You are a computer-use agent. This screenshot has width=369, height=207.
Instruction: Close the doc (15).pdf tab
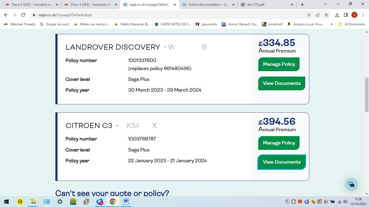pos(292,5)
